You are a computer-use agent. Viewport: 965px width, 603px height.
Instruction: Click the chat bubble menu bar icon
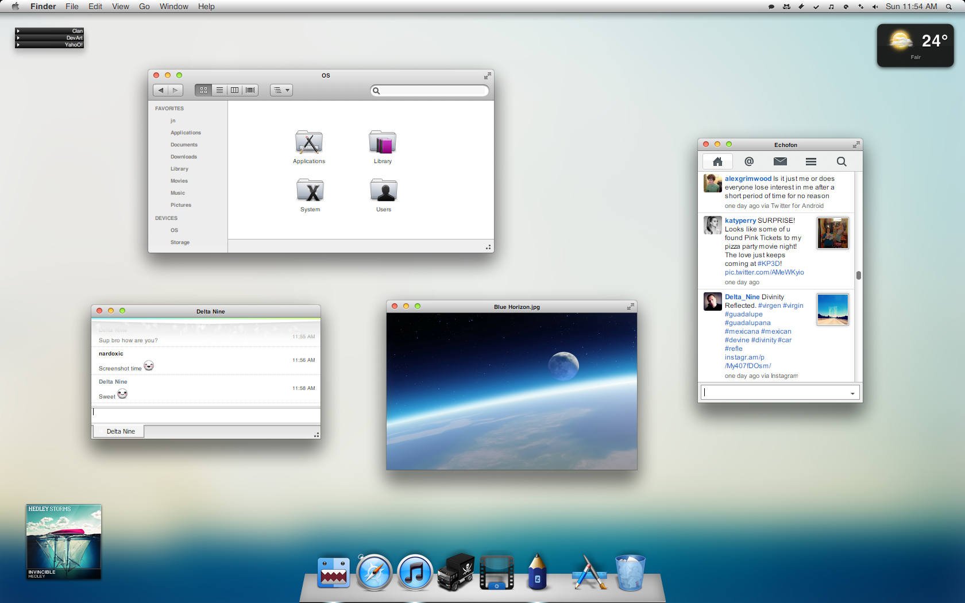click(x=771, y=7)
